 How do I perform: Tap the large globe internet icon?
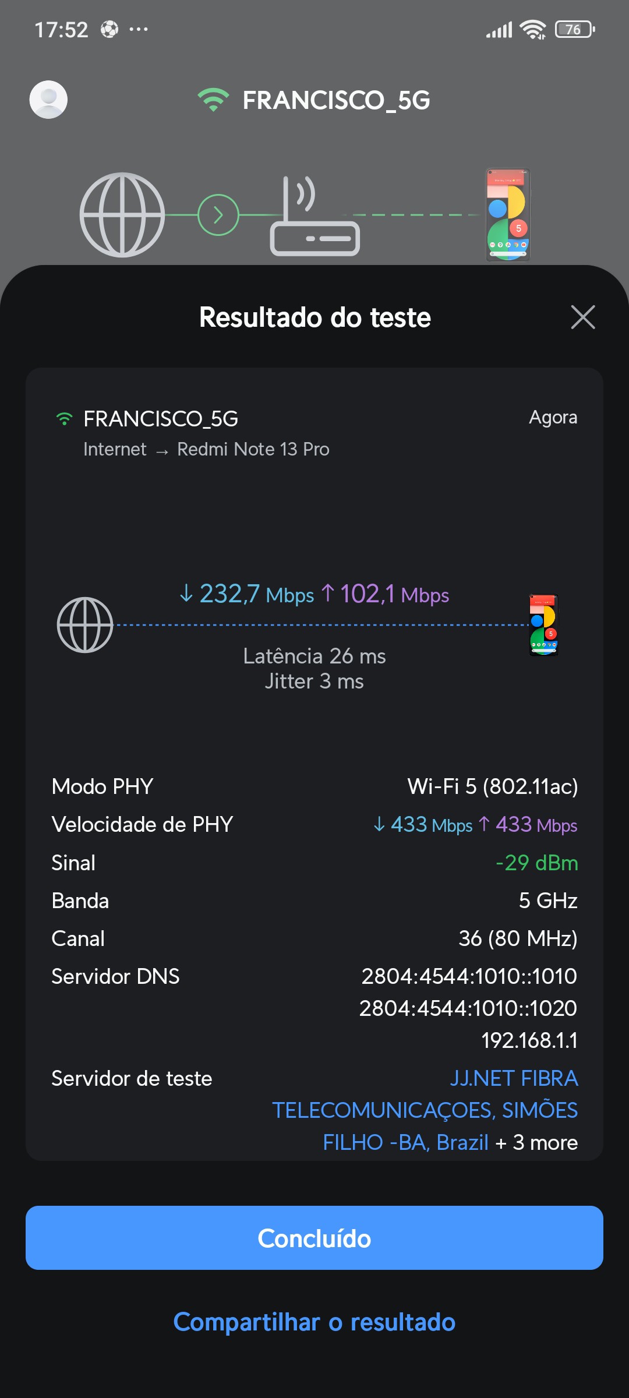pyautogui.click(x=122, y=215)
